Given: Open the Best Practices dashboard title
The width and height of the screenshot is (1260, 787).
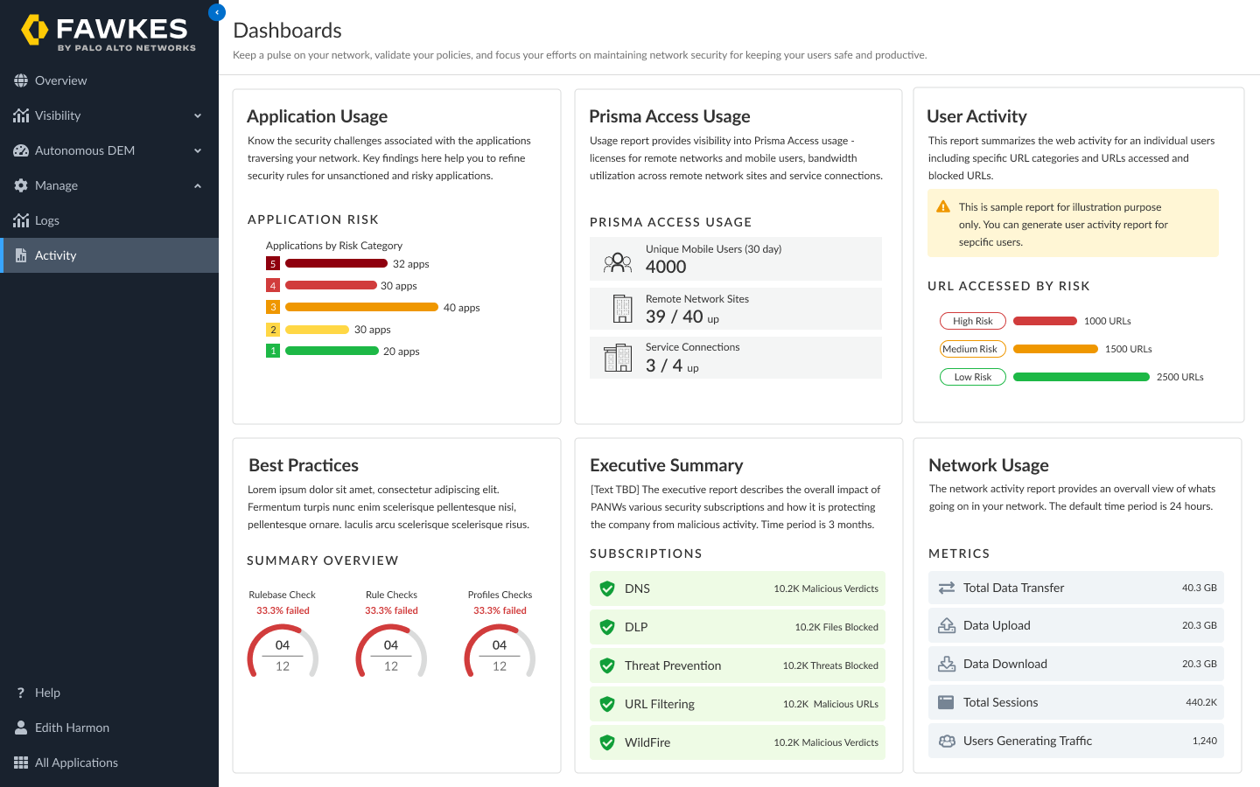Looking at the screenshot, I should tap(304, 465).
